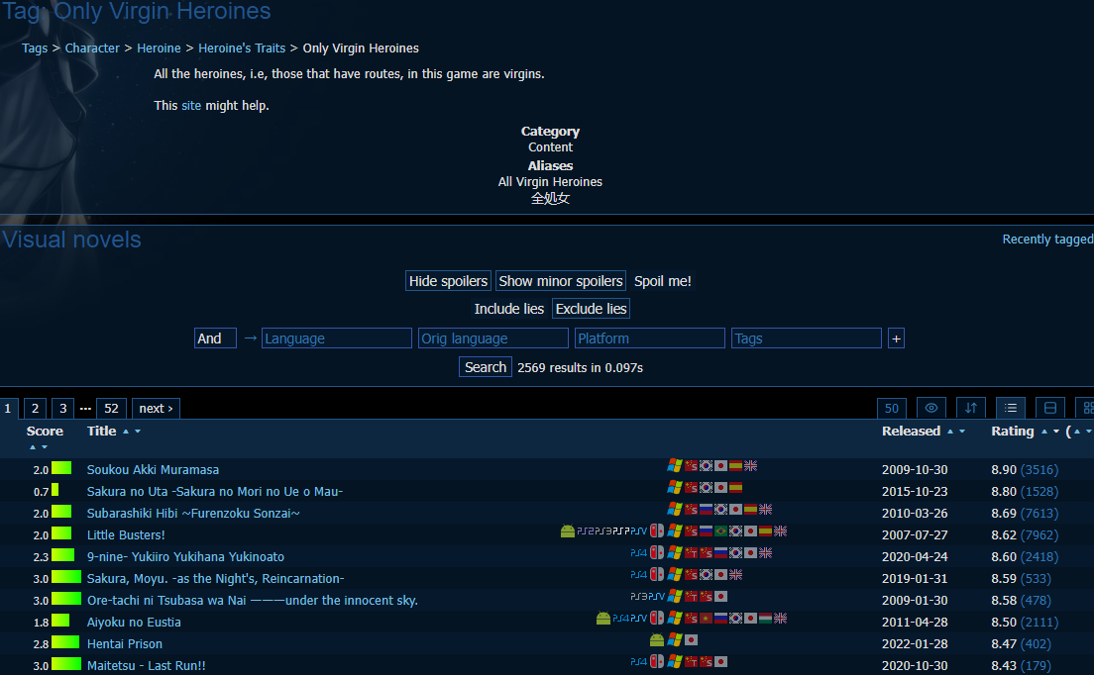The height and width of the screenshot is (675, 1094).
Task: Sort Rating column descending arrow
Action: (1055, 432)
